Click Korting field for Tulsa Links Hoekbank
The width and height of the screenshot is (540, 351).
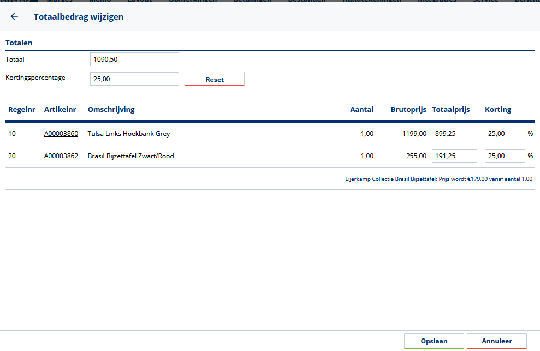[505, 134]
